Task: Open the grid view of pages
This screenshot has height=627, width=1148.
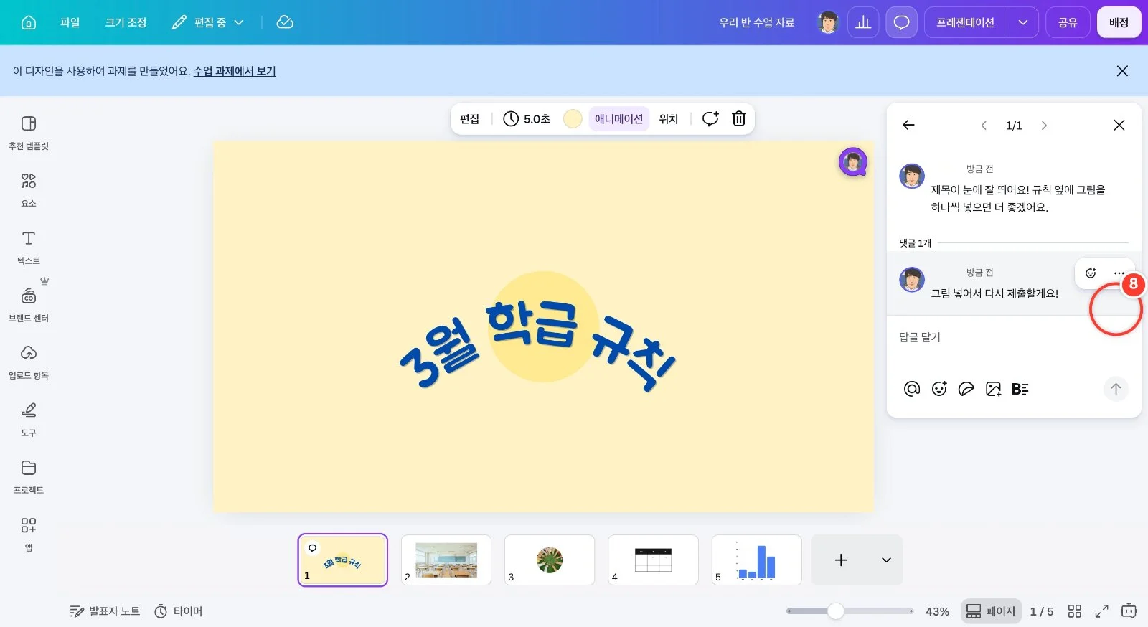Action: pos(1074,611)
